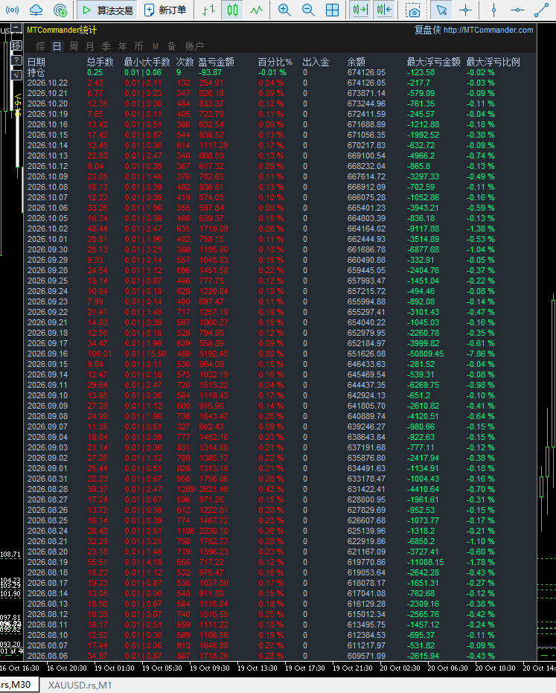
Task: Click percentage value 0.80 %
Action: [x=271, y=354]
